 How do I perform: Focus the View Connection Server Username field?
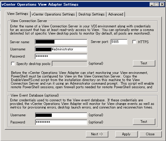tap(61, 49)
